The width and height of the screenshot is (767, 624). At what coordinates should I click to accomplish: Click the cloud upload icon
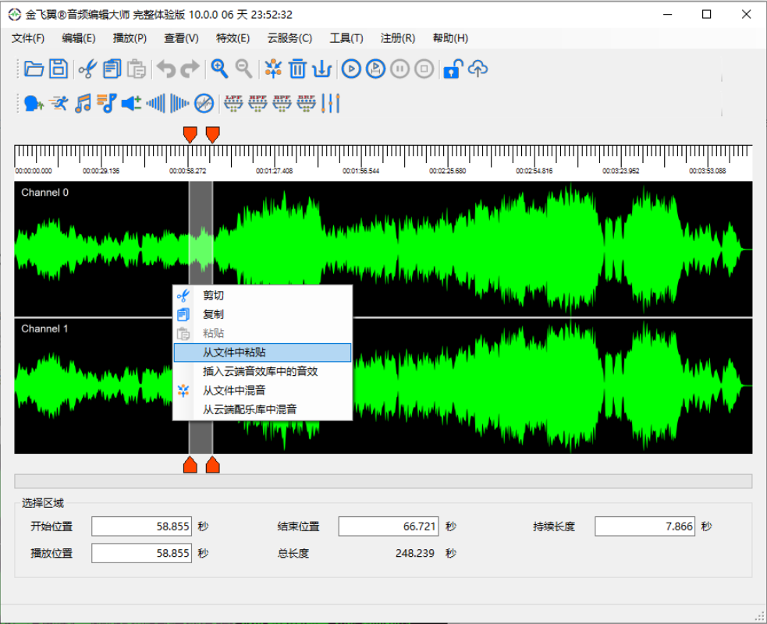point(478,69)
